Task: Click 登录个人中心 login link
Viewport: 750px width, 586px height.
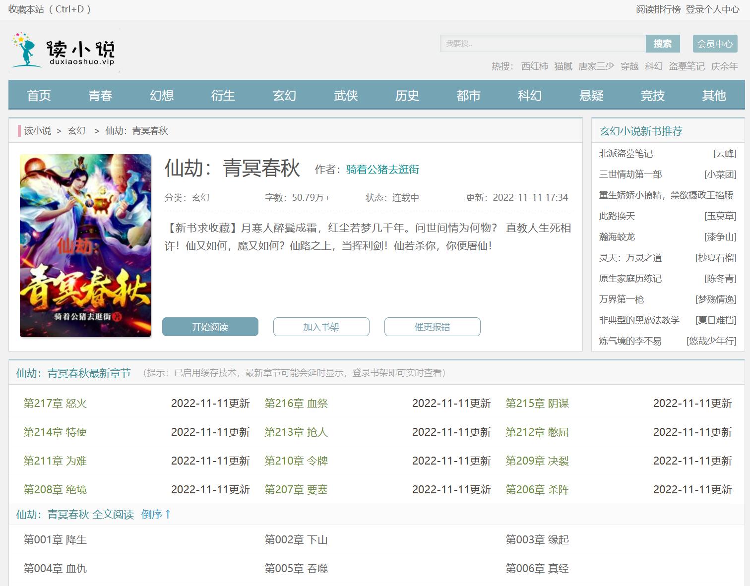Action: point(713,9)
